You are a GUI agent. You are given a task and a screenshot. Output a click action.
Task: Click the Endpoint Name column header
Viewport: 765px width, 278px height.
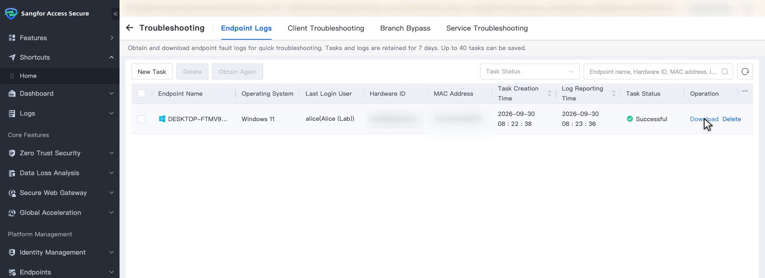pos(180,94)
